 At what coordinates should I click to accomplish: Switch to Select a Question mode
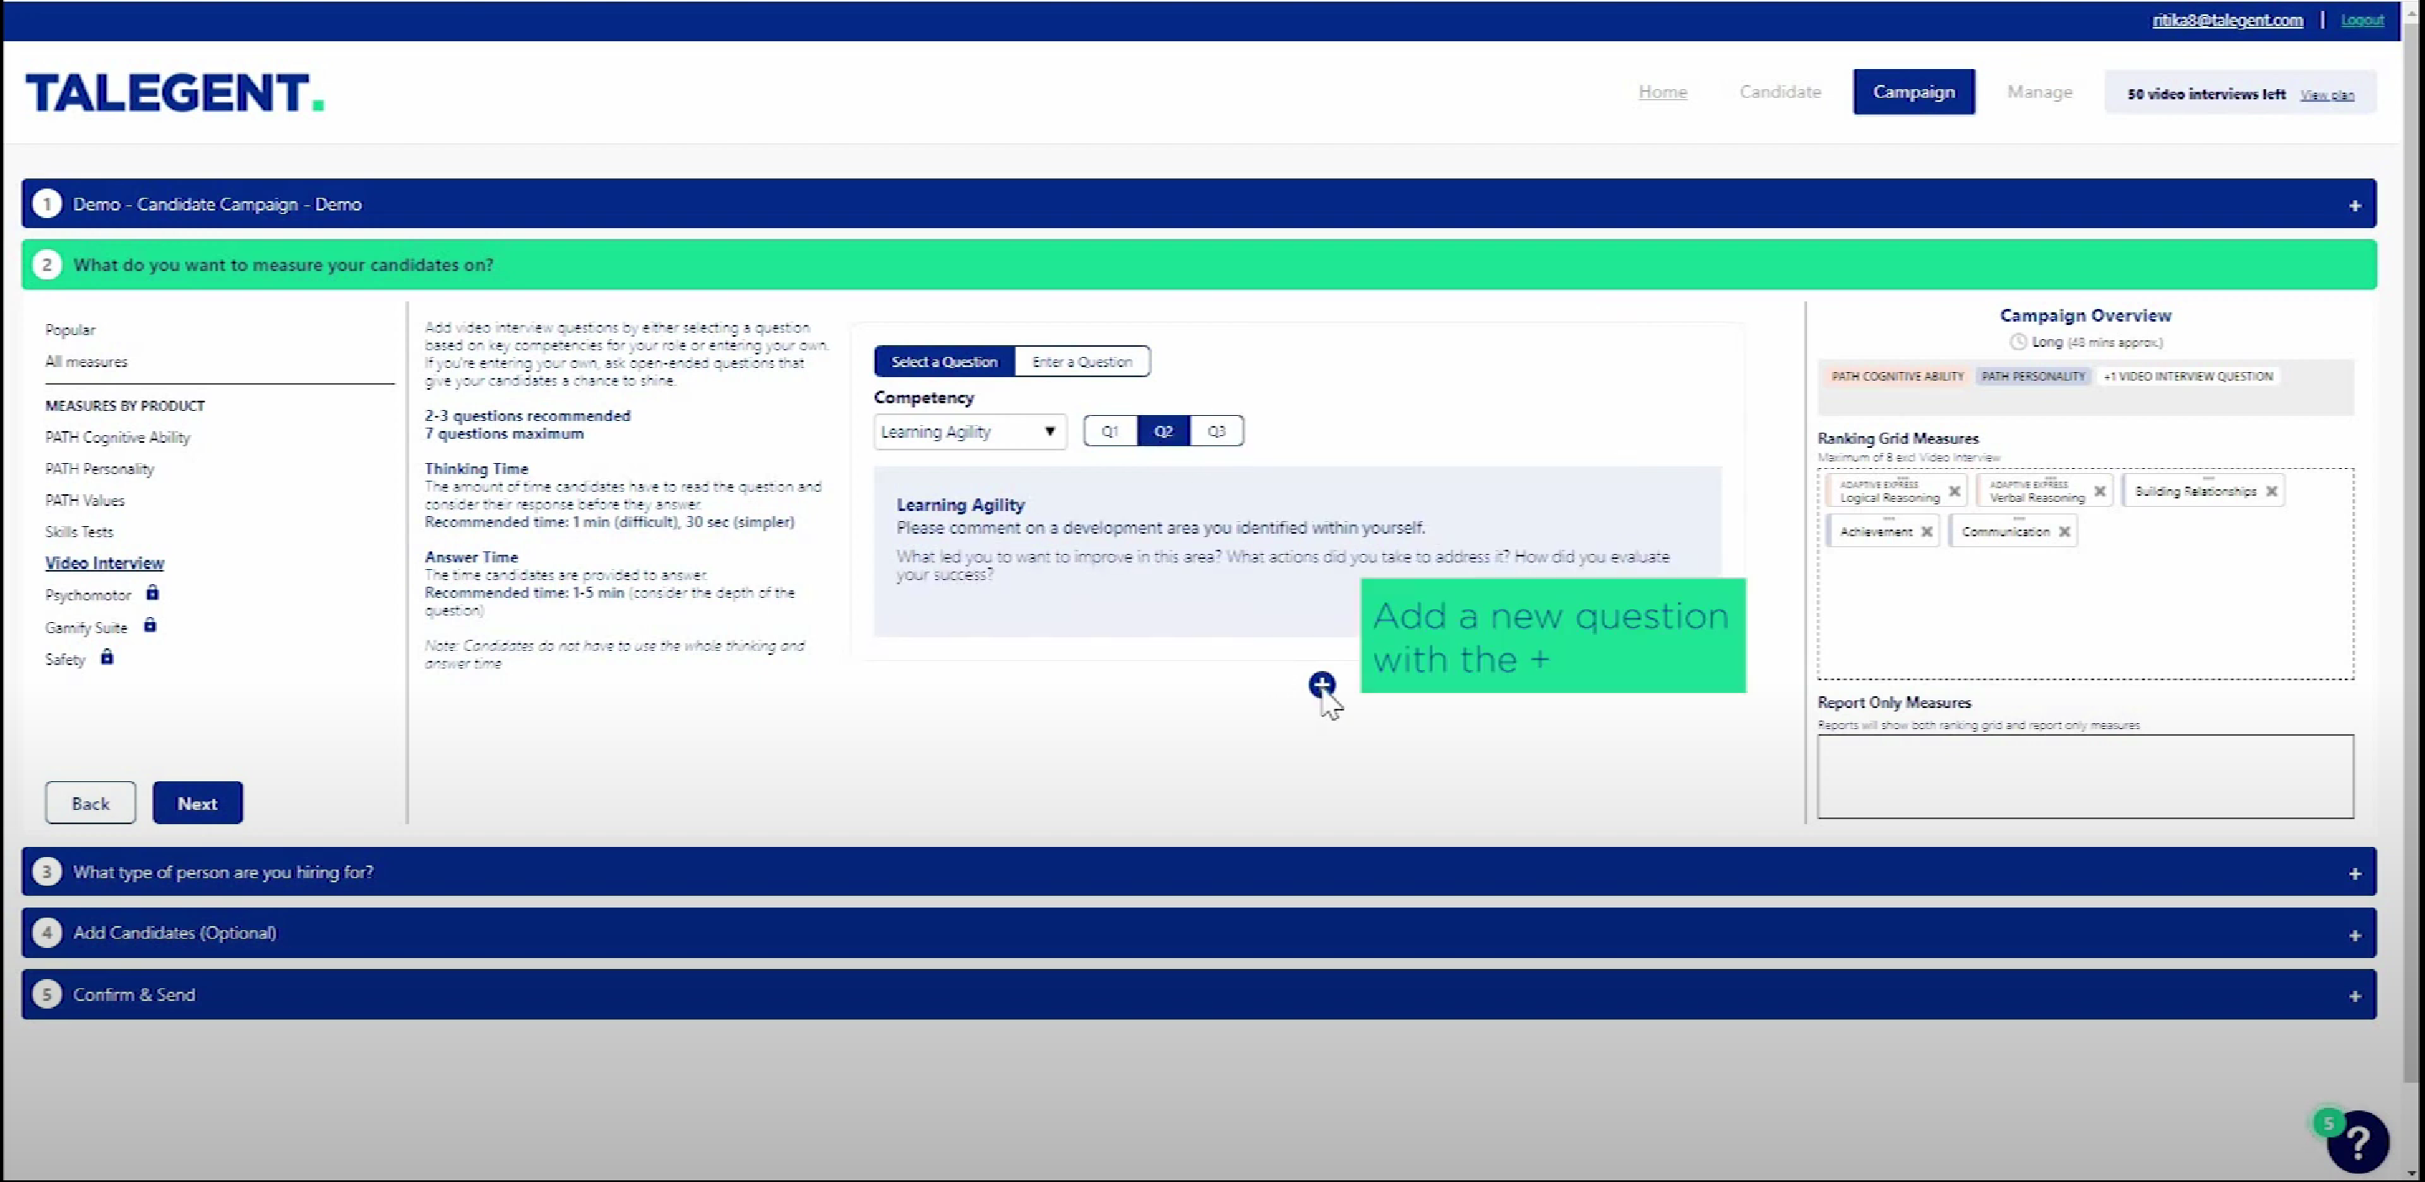click(x=944, y=361)
